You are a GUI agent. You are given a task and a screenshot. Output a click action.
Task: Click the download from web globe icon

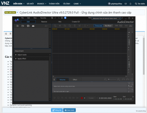(28, 26)
